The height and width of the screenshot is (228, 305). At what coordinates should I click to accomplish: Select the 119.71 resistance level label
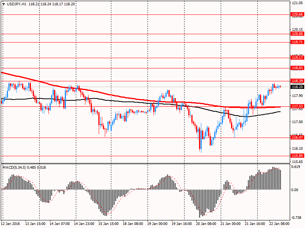[x=297, y=43]
